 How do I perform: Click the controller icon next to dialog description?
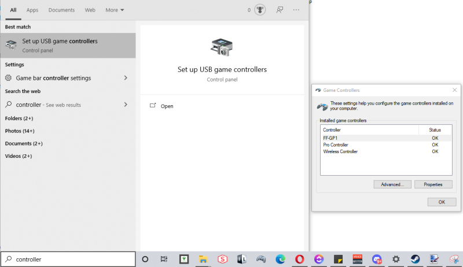coord(322,106)
